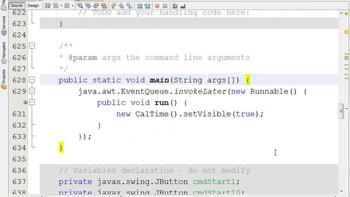The width and height of the screenshot is (350, 197).
Task: Click the highlighted opening brace on line 628
Action: [x=248, y=80]
